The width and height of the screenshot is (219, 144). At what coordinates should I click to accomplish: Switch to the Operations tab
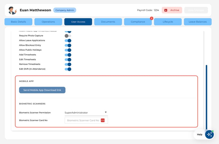point(48,22)
